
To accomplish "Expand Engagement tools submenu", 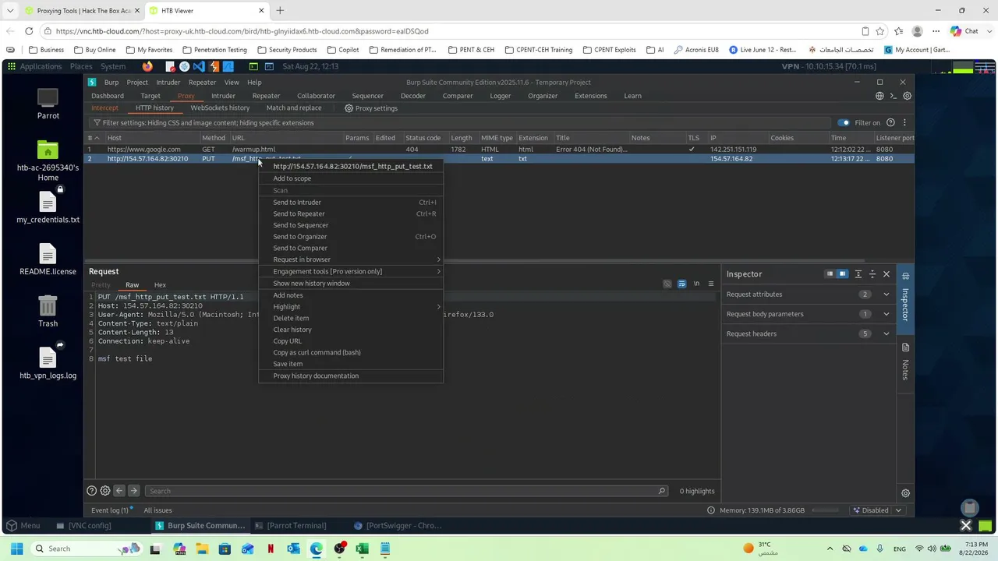I will click(351, 271).
